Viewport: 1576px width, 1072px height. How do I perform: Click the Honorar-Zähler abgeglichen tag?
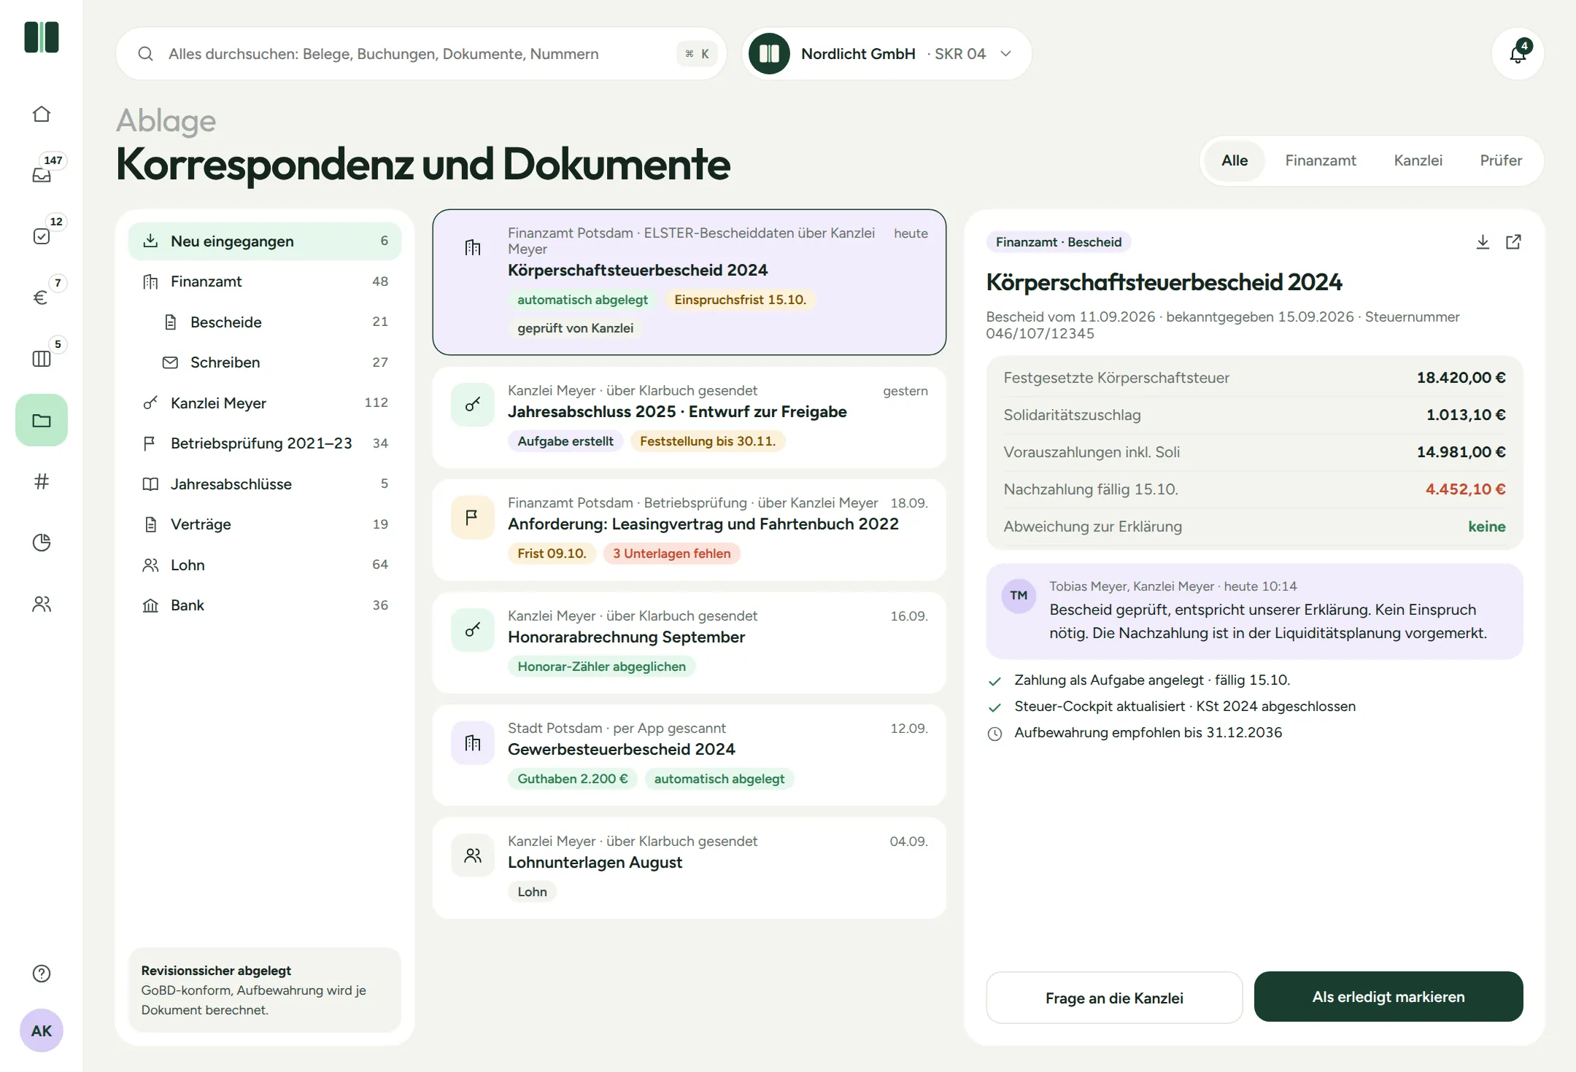pyautogui.click(x=601, y=667)
